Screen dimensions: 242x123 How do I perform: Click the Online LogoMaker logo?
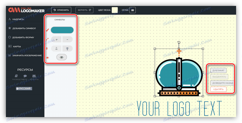coord(26,10)
